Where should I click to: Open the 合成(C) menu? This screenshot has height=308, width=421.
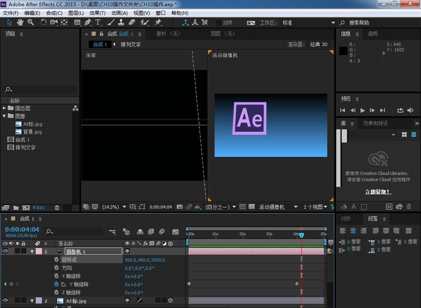tap(54, 13)
